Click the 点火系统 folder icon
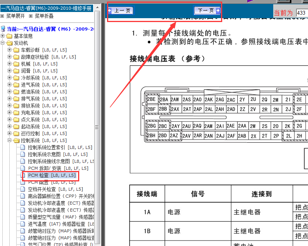 point(16,120)
